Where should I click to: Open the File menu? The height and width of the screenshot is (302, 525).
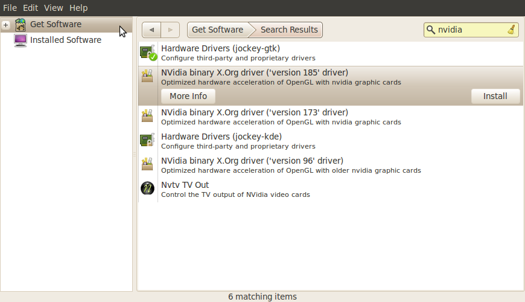10,8
